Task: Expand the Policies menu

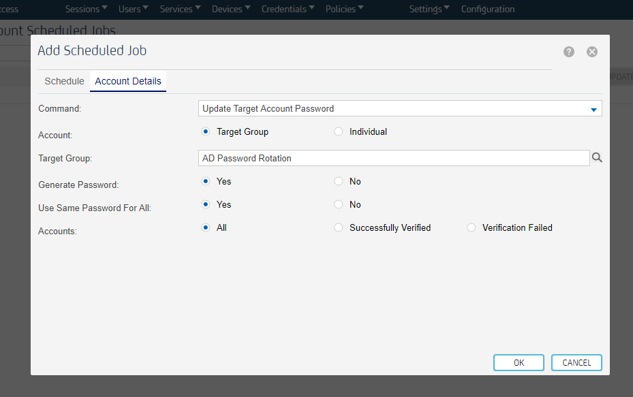Action: pos(344,9)
